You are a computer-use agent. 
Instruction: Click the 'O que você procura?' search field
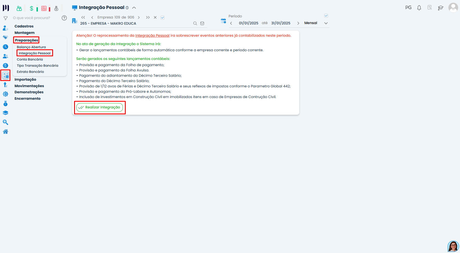pyautogui.click(x=35, y=18)
